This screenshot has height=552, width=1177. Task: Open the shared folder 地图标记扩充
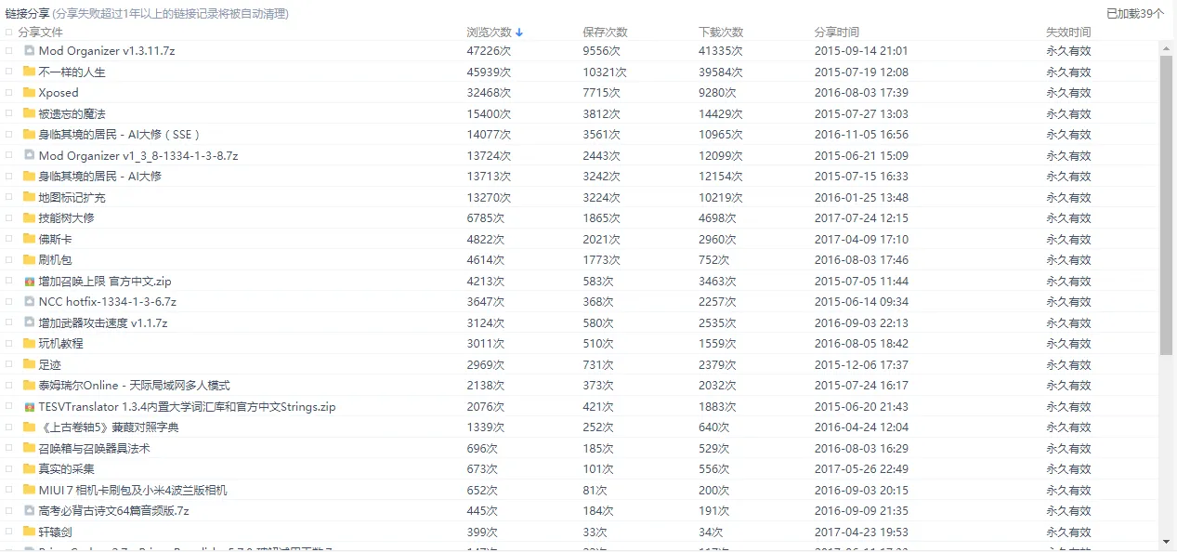(72, 197)
